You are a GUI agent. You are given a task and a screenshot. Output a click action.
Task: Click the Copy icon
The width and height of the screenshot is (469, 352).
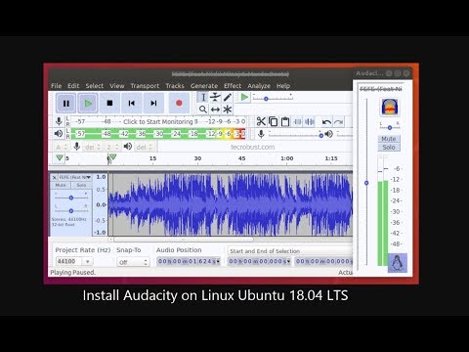point(273,121)
